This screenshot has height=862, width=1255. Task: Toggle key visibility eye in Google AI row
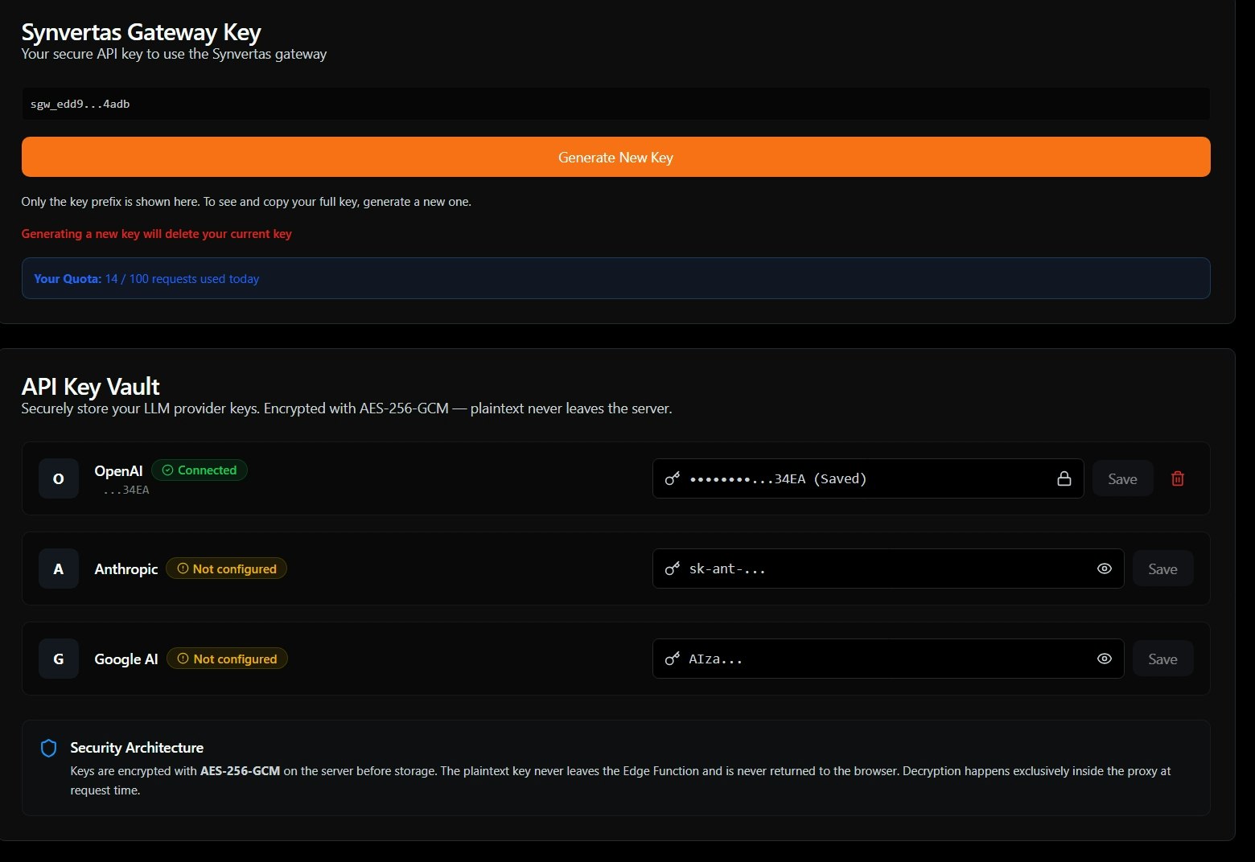click(1105, 659)
